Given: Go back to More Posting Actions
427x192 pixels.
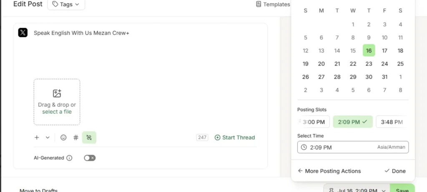Looking at the screenshot, I should 329,171.
